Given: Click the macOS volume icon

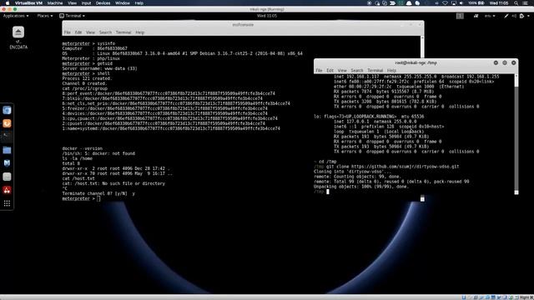Looking at the screenshot, I should point(461,3).
